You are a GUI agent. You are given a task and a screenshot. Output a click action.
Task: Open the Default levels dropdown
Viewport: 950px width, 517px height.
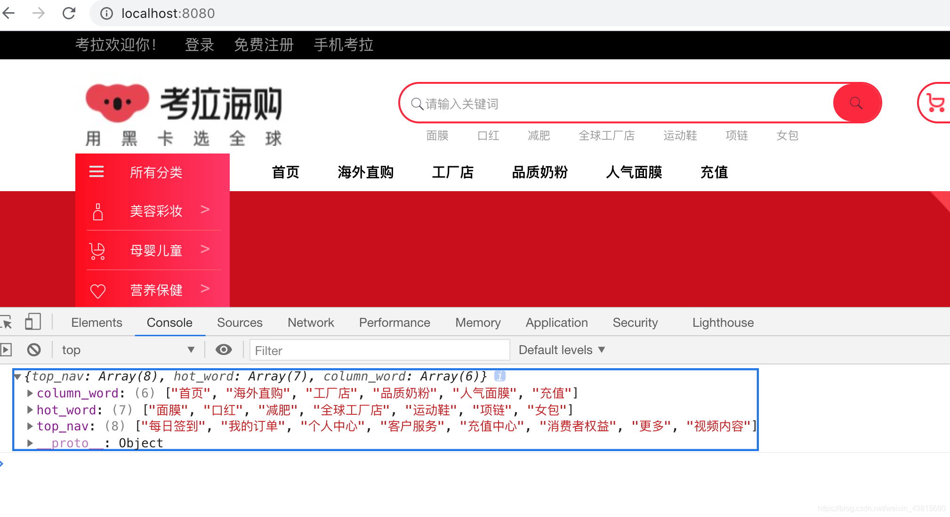click(x=562, y=350)
